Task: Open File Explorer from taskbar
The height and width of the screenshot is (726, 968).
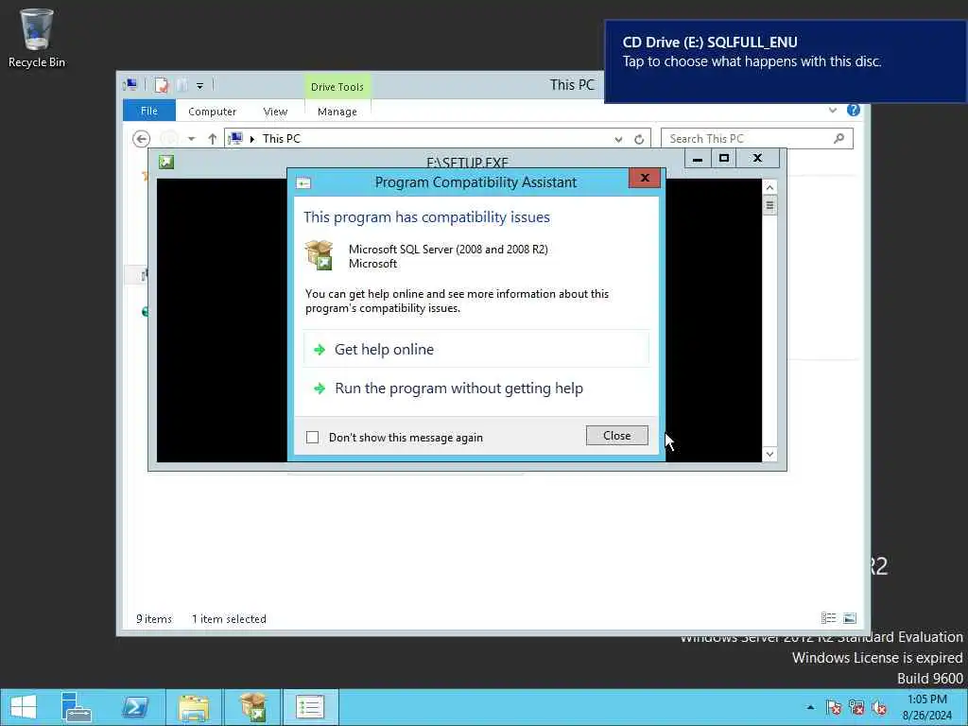Action: coord(194,707)
